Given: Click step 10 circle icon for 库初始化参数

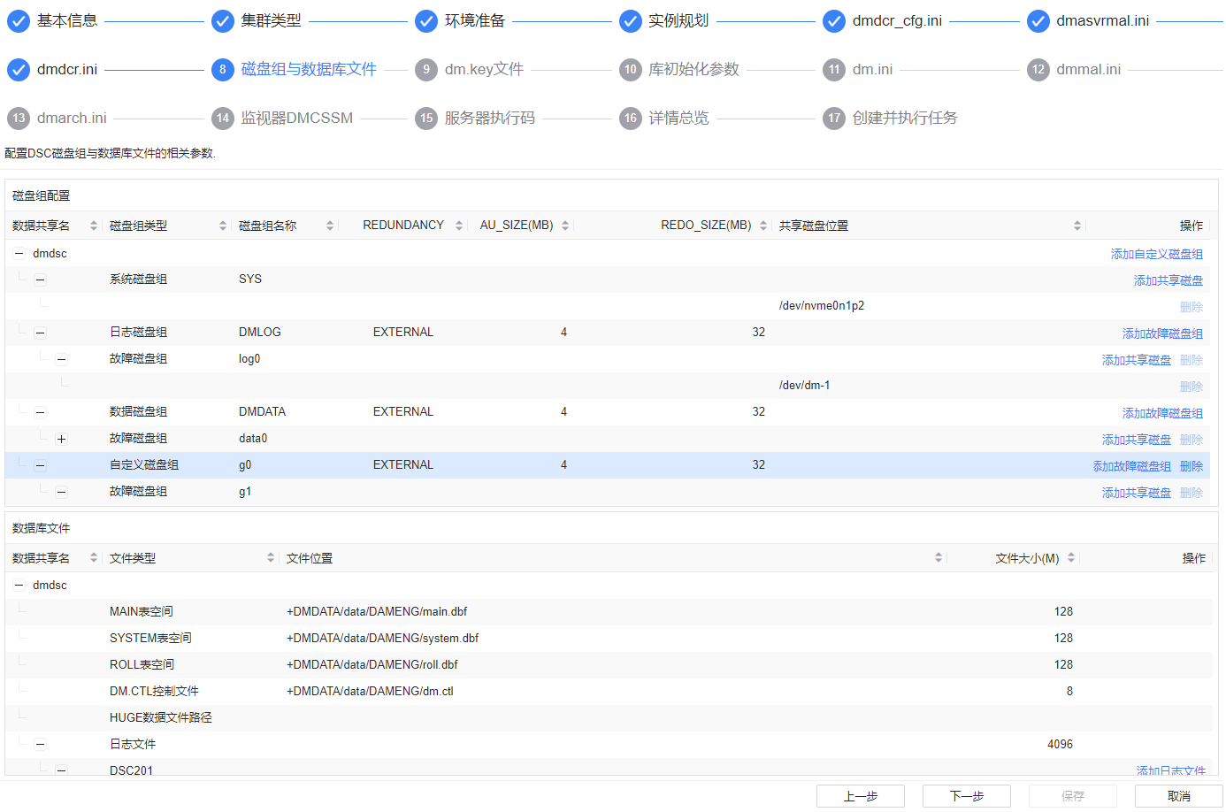Looking at the screenshot, I should [x=631, y=70].
